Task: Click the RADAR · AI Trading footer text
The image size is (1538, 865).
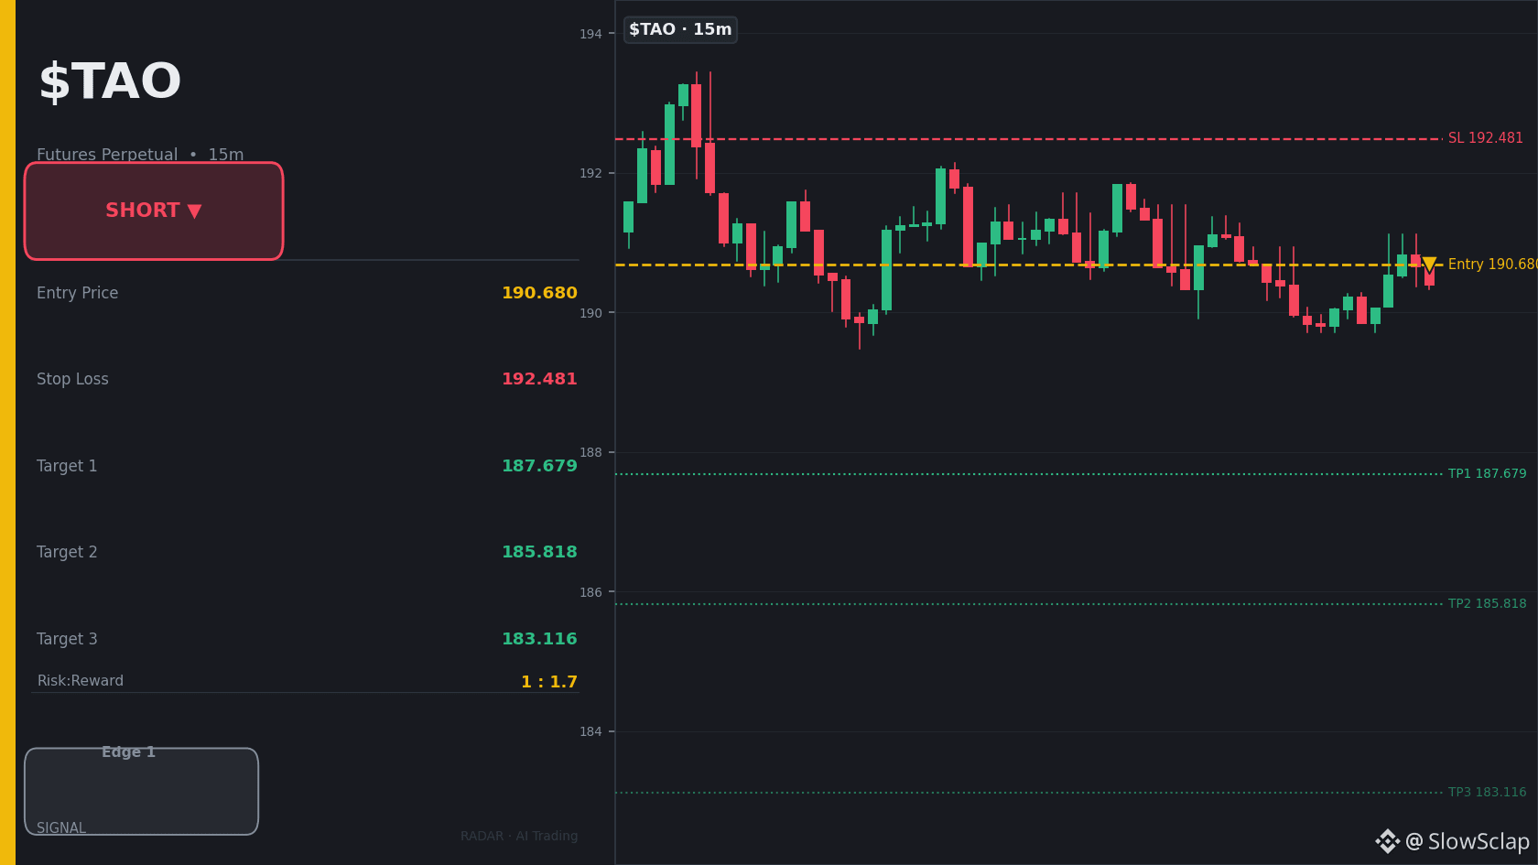Action: (519, 837)
